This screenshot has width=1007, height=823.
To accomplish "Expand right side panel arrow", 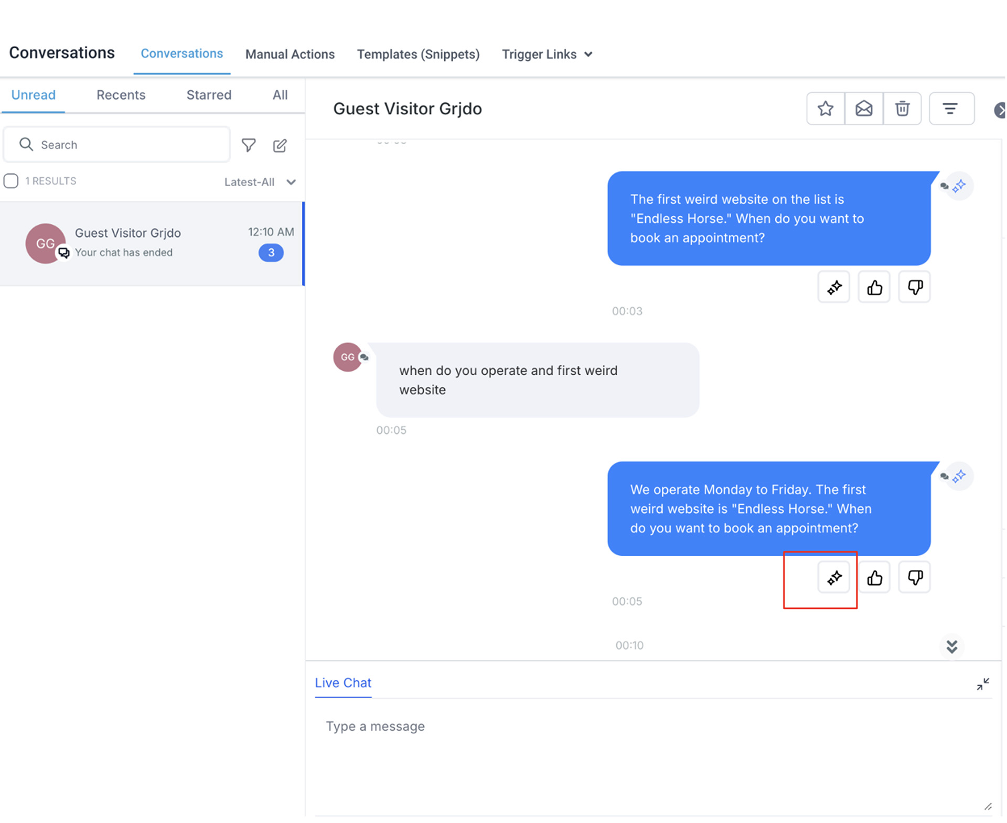I will click(1000, 110).
